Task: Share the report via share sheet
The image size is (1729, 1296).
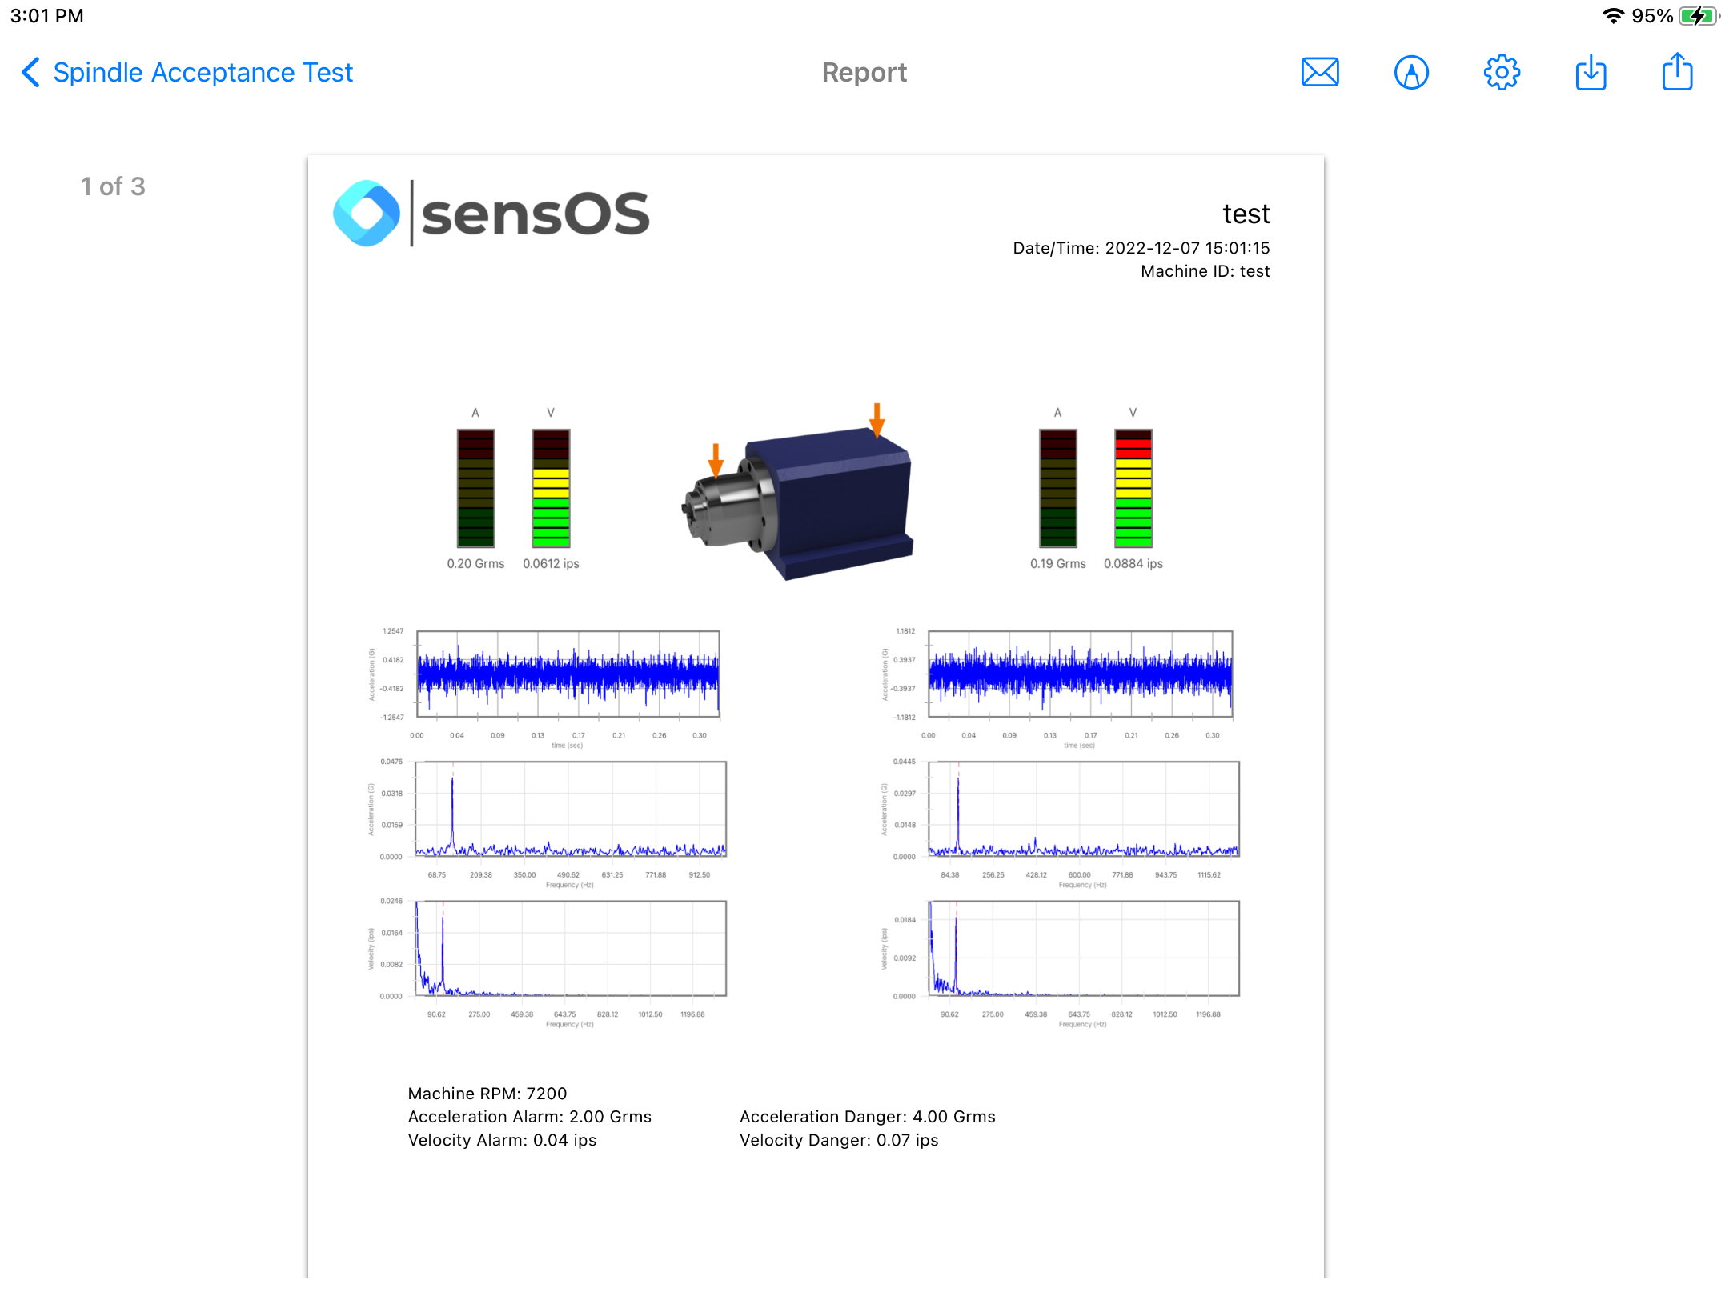Action: click(x=1677, y=72)
